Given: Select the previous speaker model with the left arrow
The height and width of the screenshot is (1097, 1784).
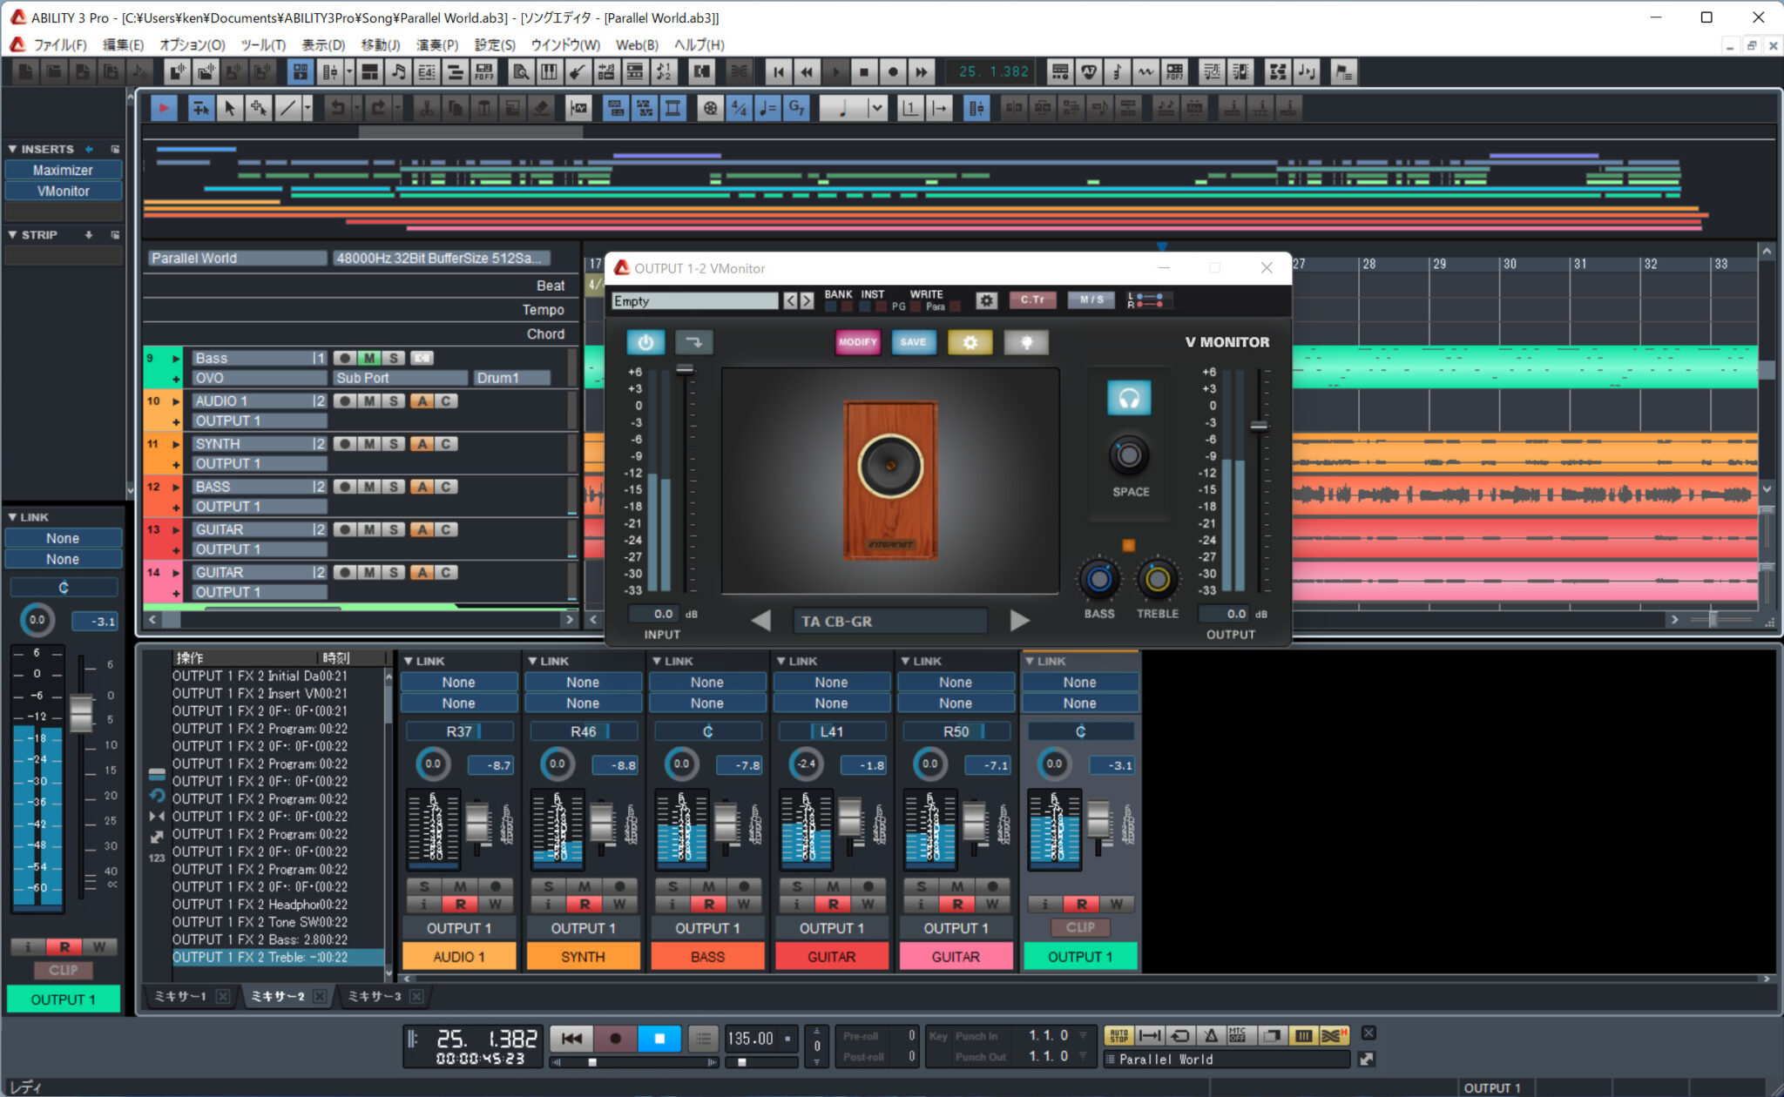Looking at the screenshot, I should (x=761, y=621).
